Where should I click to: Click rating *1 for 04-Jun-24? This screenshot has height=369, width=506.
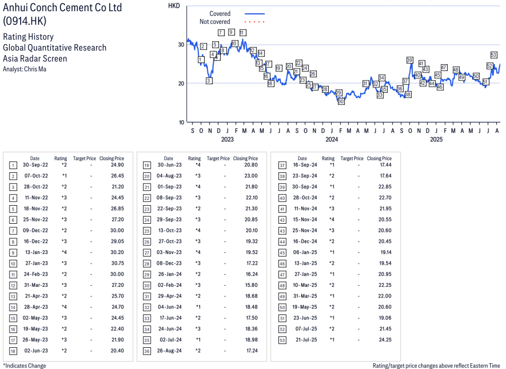point(198,307)
